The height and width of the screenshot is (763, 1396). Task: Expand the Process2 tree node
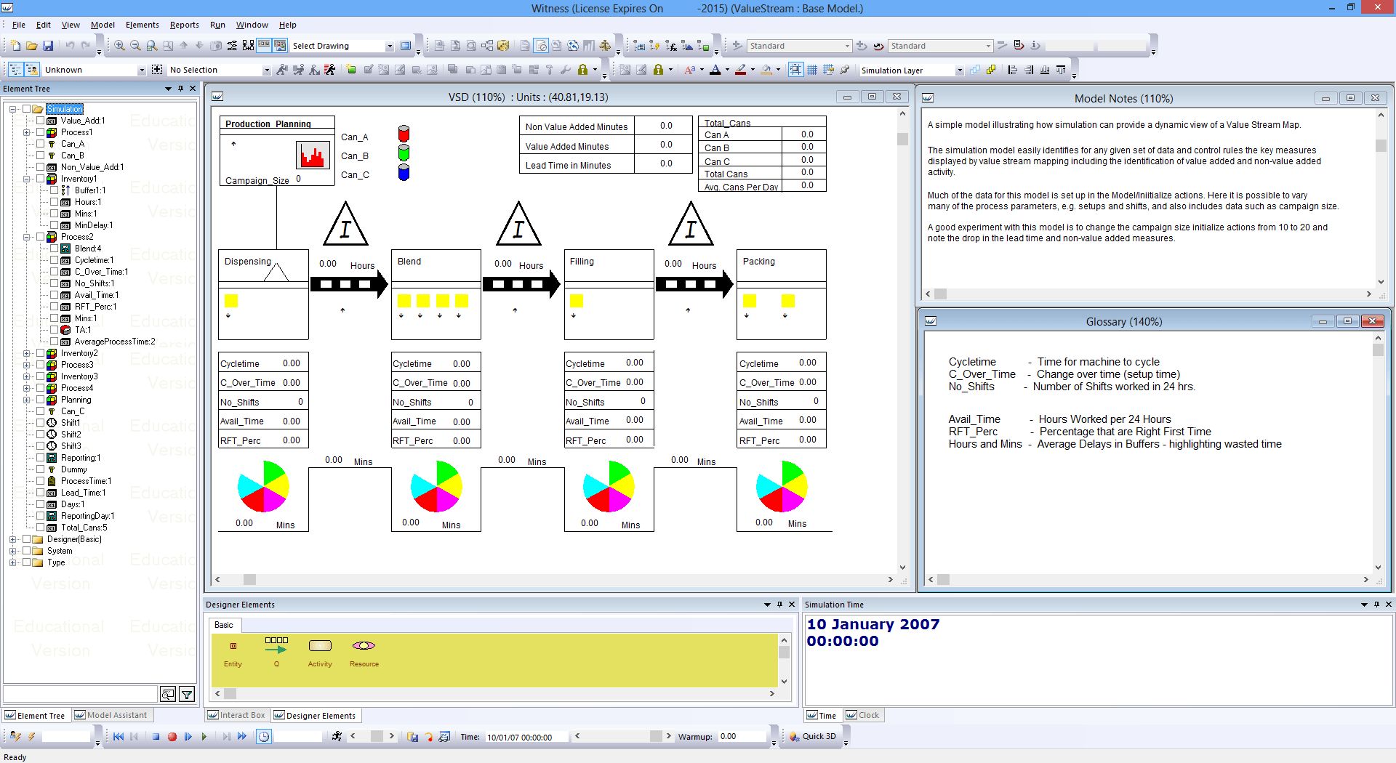tap(26, 236)
